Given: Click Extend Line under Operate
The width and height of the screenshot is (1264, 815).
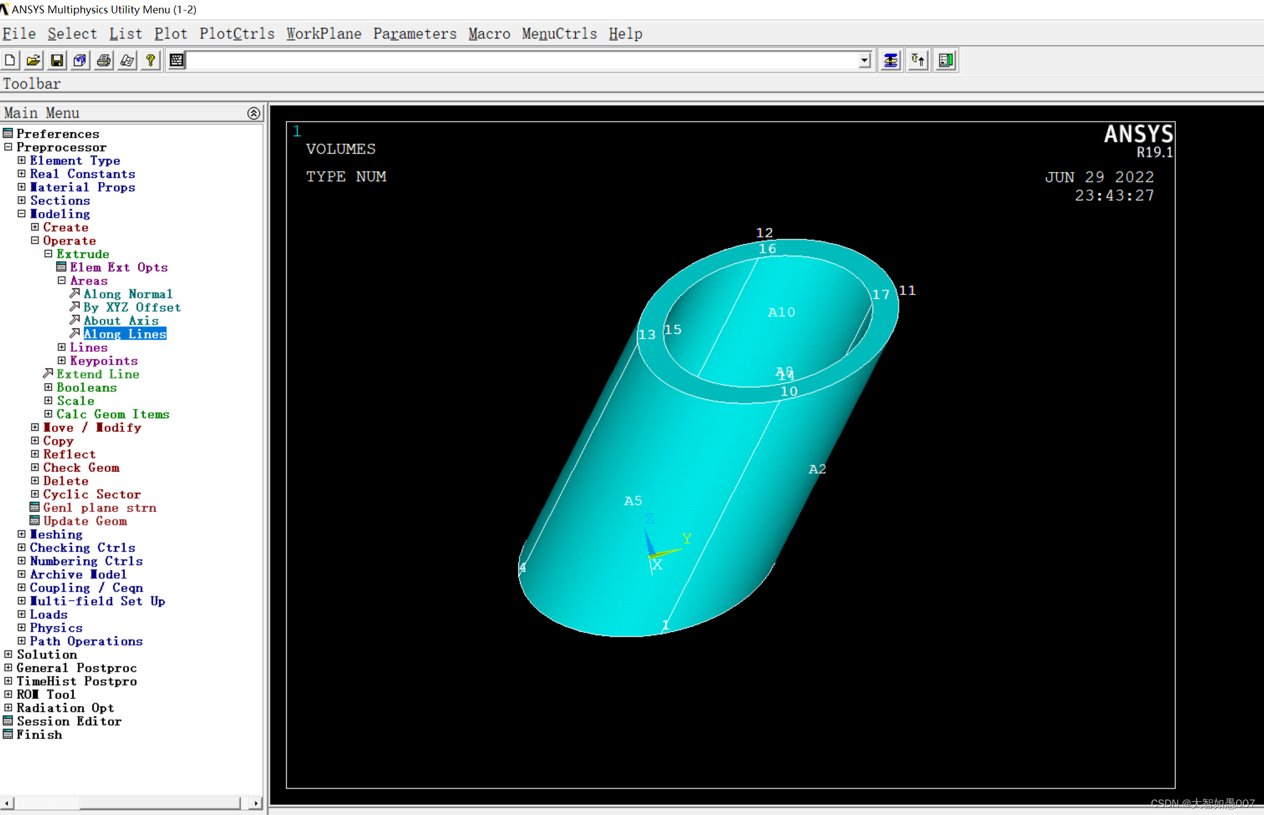Looking at the screenshot, I should point(97,374).
